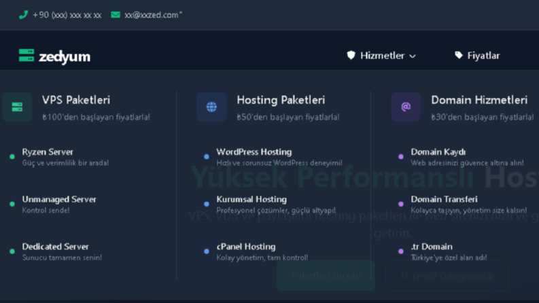Click the Hosting Paketleri globe icon
The image size is (539, 303).
click(x=212, y=107)
